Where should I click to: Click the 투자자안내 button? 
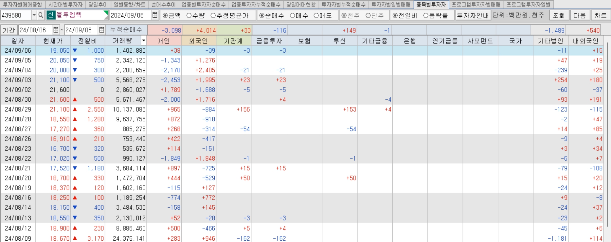point(473,15)
